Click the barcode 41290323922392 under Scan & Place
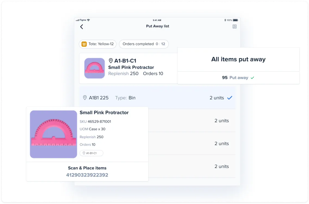This screenshot has width=309, height=204. pos(87,175)
